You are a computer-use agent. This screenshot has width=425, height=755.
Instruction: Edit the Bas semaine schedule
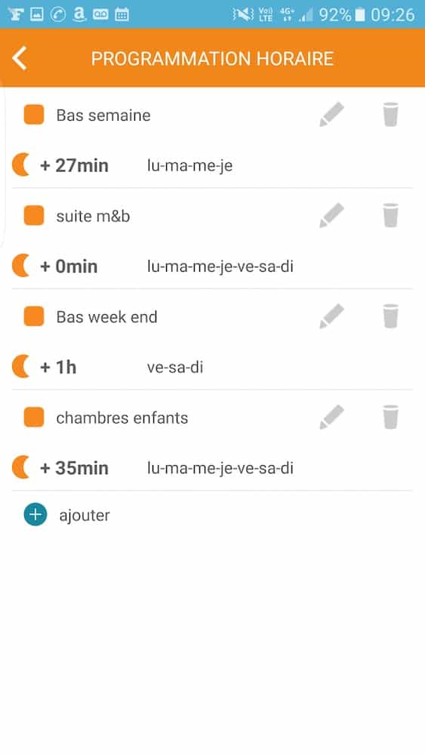coord(331,115)
